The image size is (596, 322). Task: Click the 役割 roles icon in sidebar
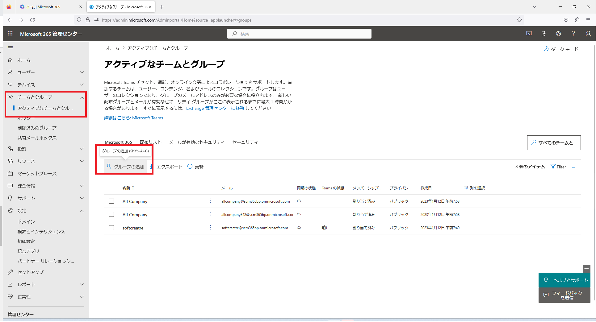[x=10, y=149]
